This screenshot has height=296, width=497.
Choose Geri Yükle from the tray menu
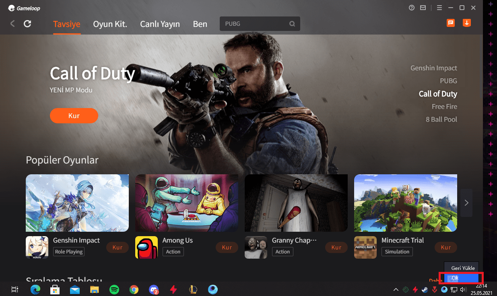coord(462,268)
